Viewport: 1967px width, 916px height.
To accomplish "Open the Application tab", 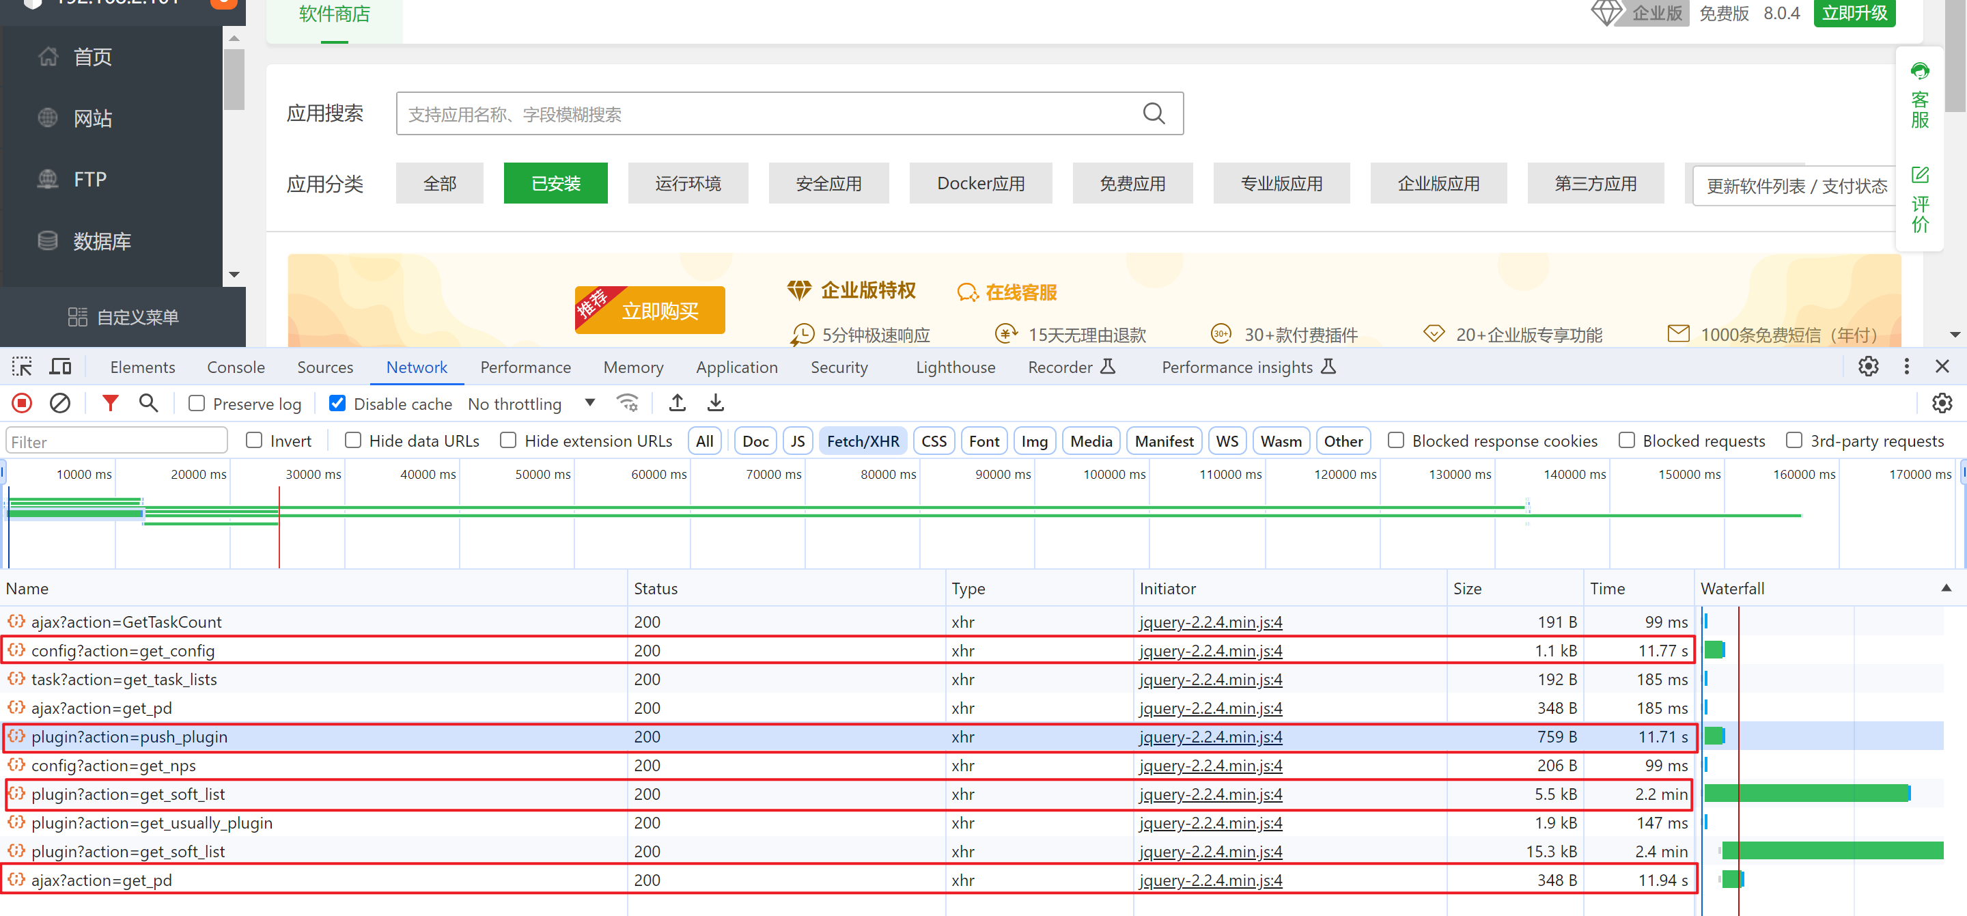I will coord(737,367).
